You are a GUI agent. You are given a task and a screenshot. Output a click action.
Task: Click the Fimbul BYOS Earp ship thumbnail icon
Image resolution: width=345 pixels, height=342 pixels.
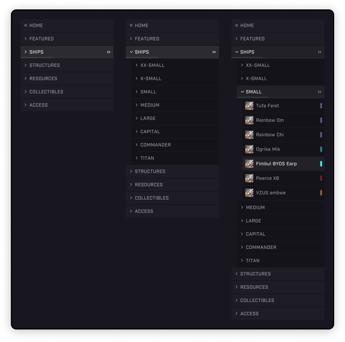[249, 163]
